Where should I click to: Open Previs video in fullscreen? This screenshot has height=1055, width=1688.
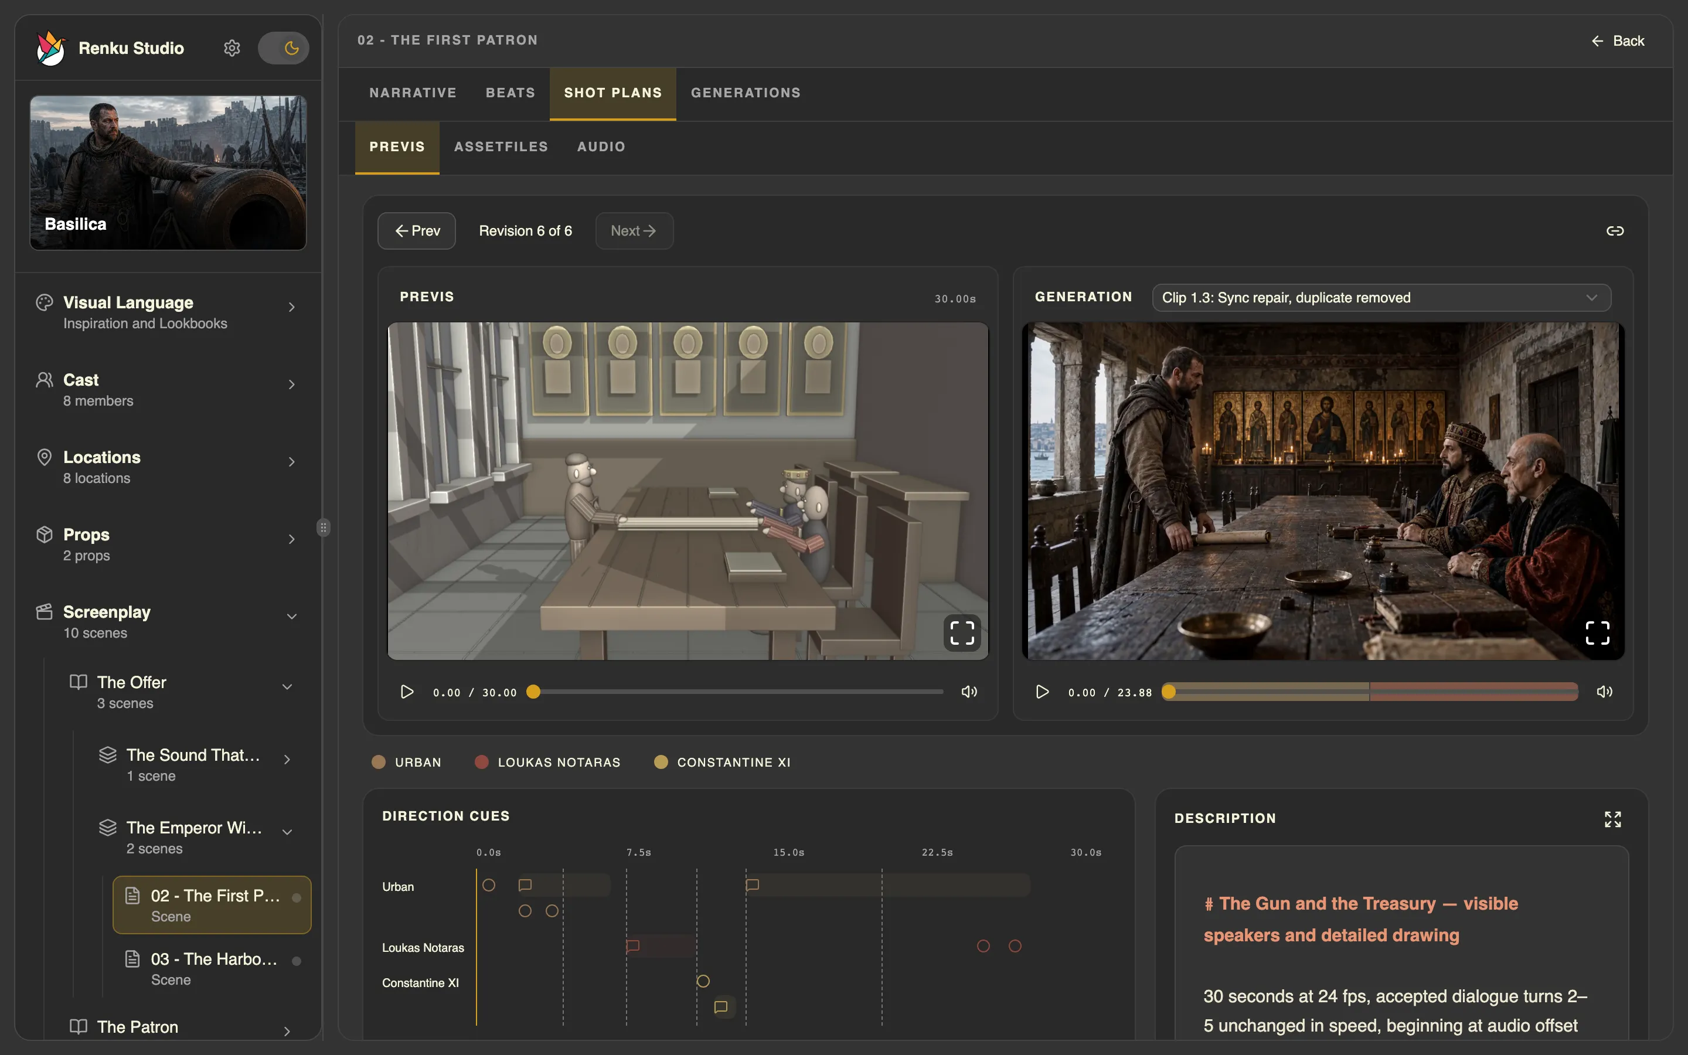click(x=962, y=633)
